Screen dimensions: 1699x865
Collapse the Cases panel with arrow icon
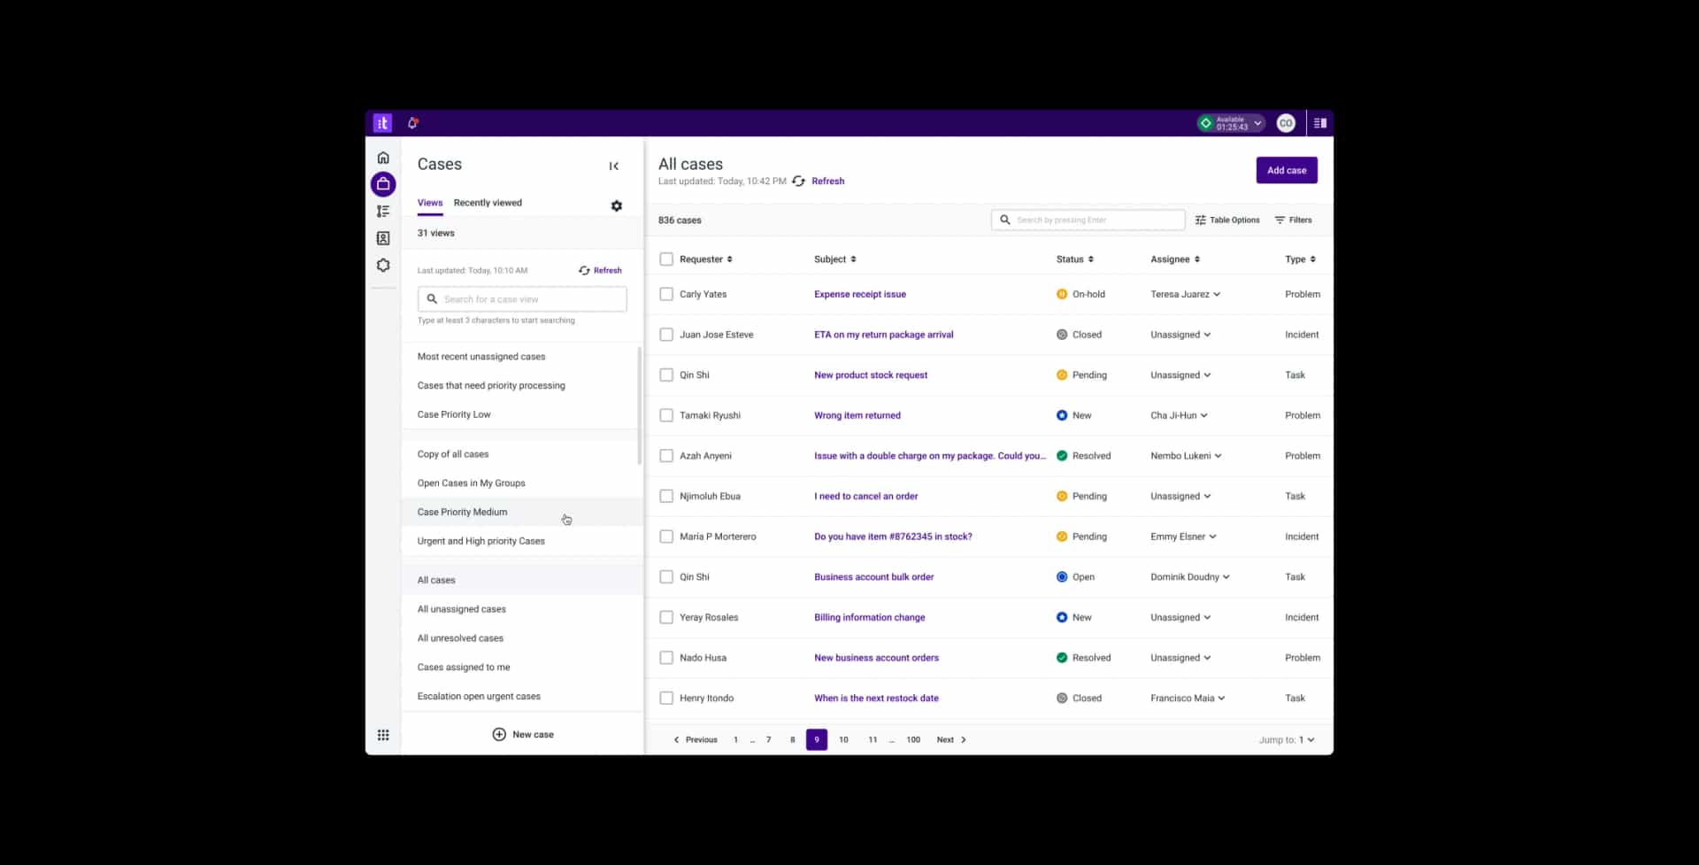pyautogui.click(x=613, y=166)
